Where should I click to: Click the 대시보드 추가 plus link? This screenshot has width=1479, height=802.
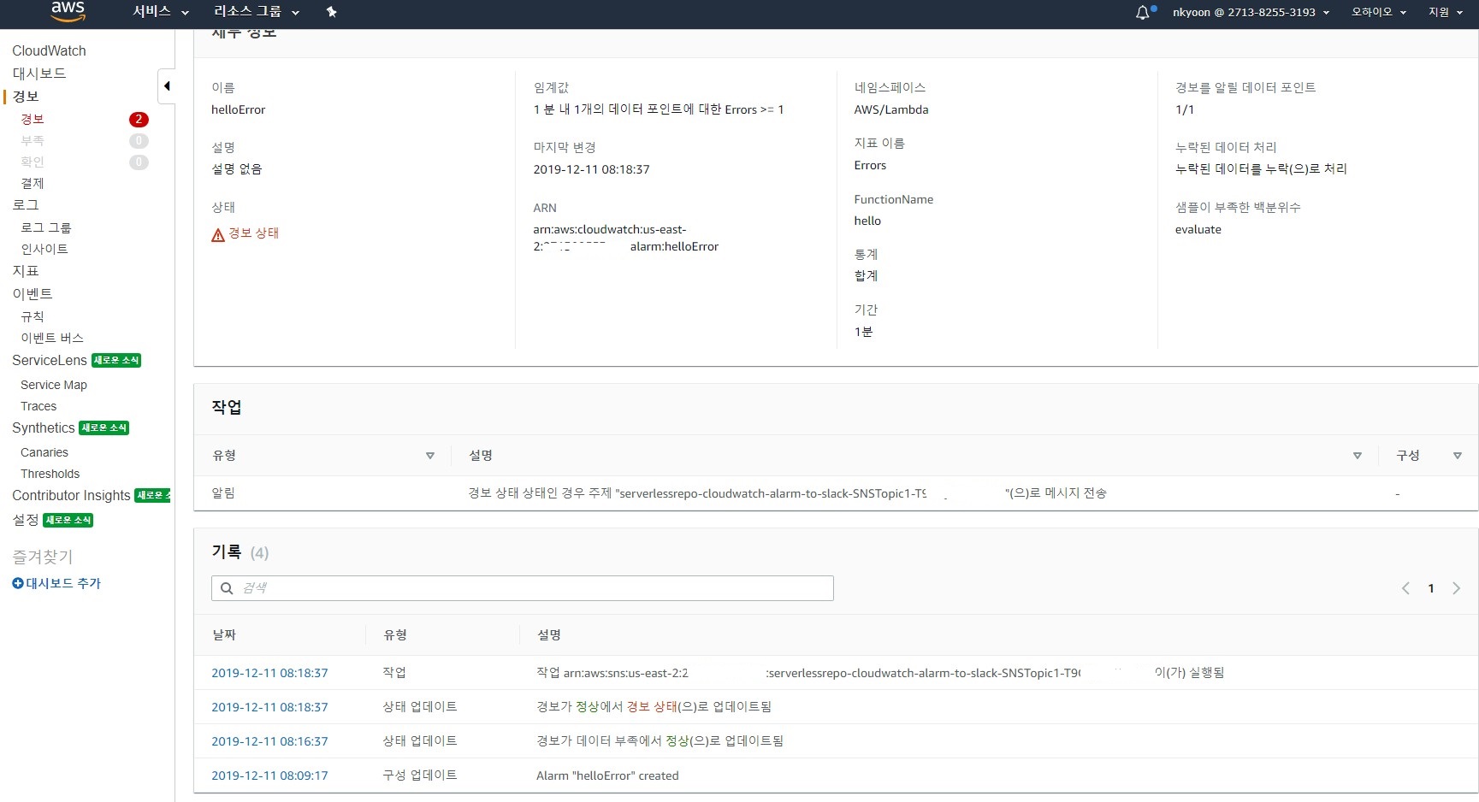pos(56,583)
